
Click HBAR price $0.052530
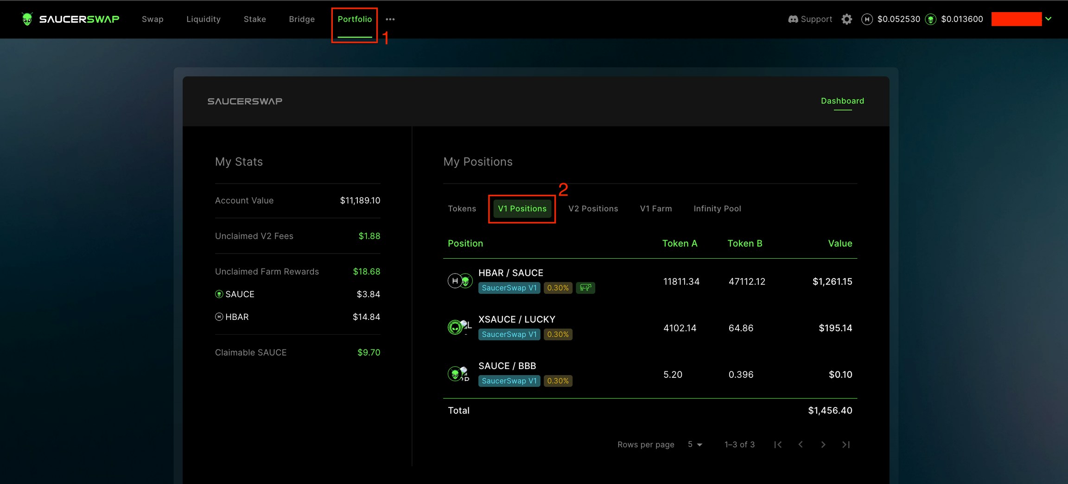(x=899, y=19)
